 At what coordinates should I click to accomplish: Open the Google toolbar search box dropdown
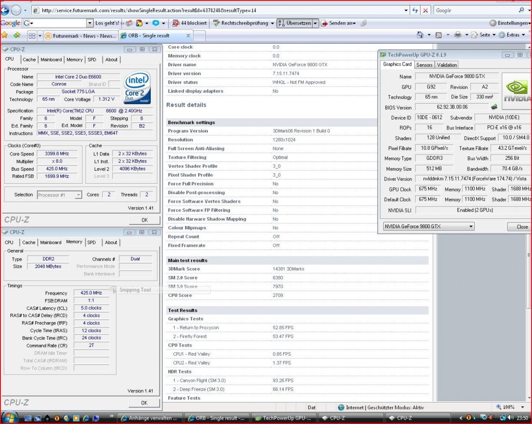click(90, 23)
